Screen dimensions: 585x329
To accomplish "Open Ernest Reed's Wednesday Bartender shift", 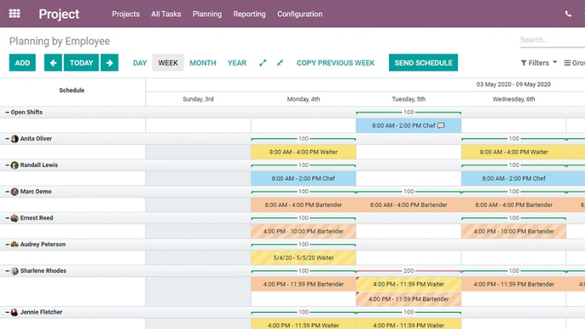I will click(514, 231).
